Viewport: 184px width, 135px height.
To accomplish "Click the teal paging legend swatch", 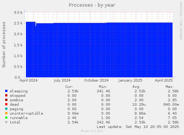I will [6, 109].
